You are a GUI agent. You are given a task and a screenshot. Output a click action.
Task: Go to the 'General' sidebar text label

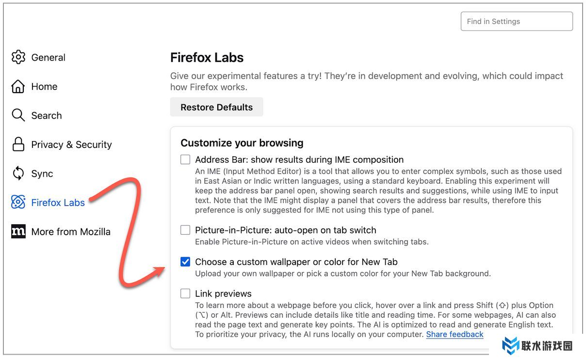(x=48, y=57)
